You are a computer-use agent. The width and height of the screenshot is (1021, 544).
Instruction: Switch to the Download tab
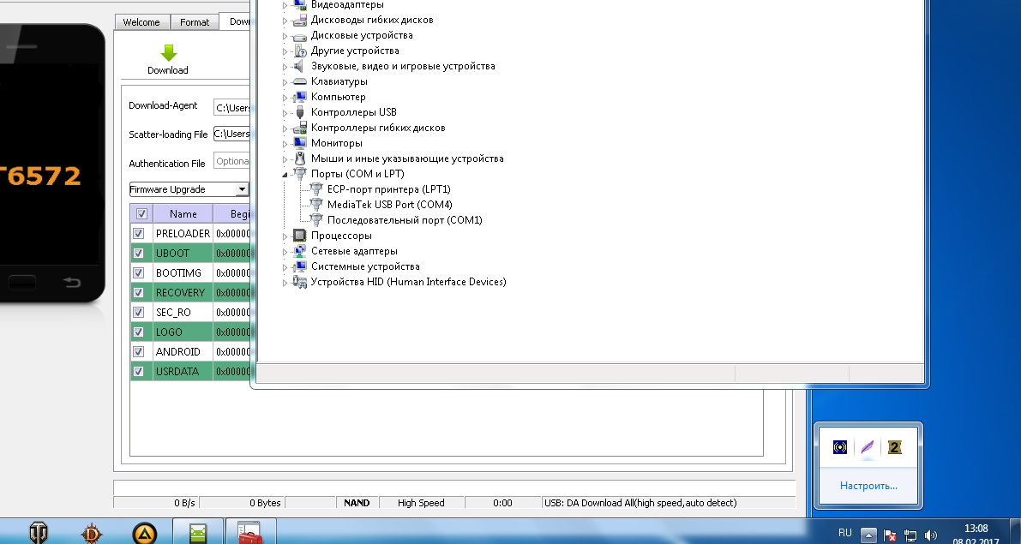(236, 21)
